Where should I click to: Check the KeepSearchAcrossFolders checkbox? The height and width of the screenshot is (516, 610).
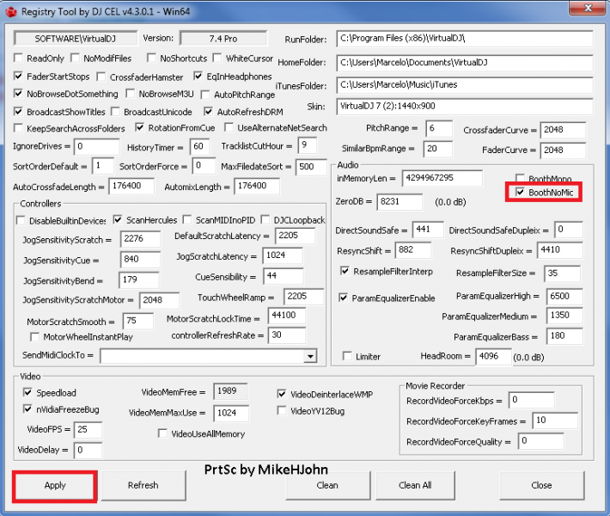(x=18, y=128)
